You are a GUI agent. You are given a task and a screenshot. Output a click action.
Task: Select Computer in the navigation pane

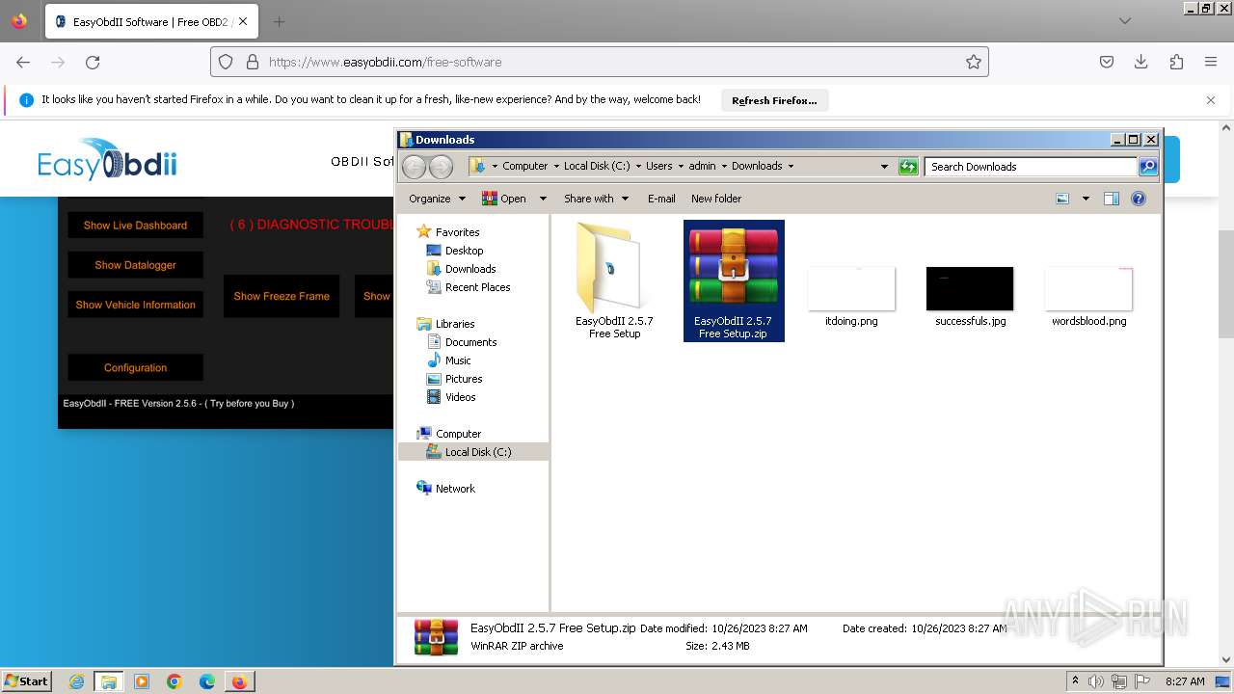[x=458, y=434]
